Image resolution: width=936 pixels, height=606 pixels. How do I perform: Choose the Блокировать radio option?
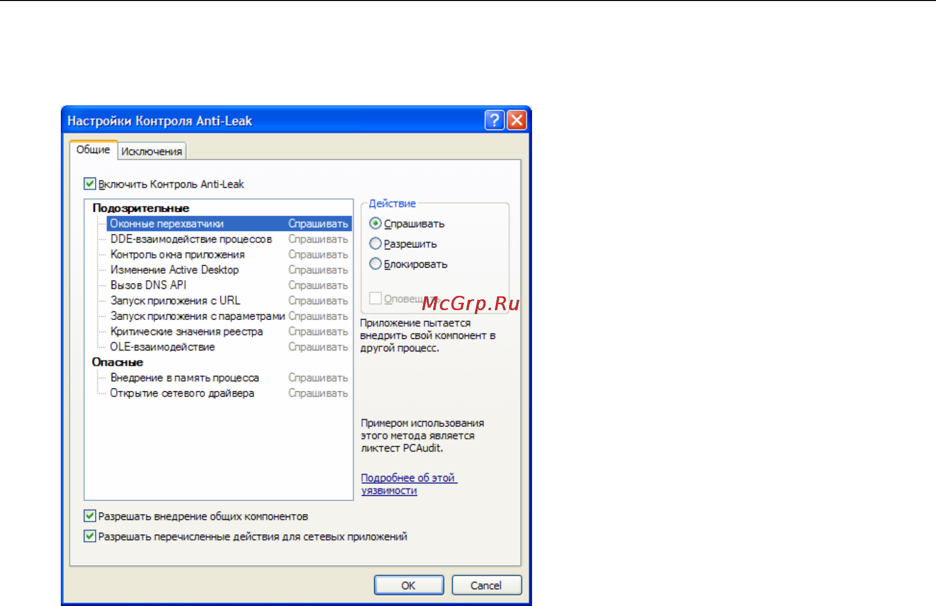pyautogui.click(x=376, y=264)
